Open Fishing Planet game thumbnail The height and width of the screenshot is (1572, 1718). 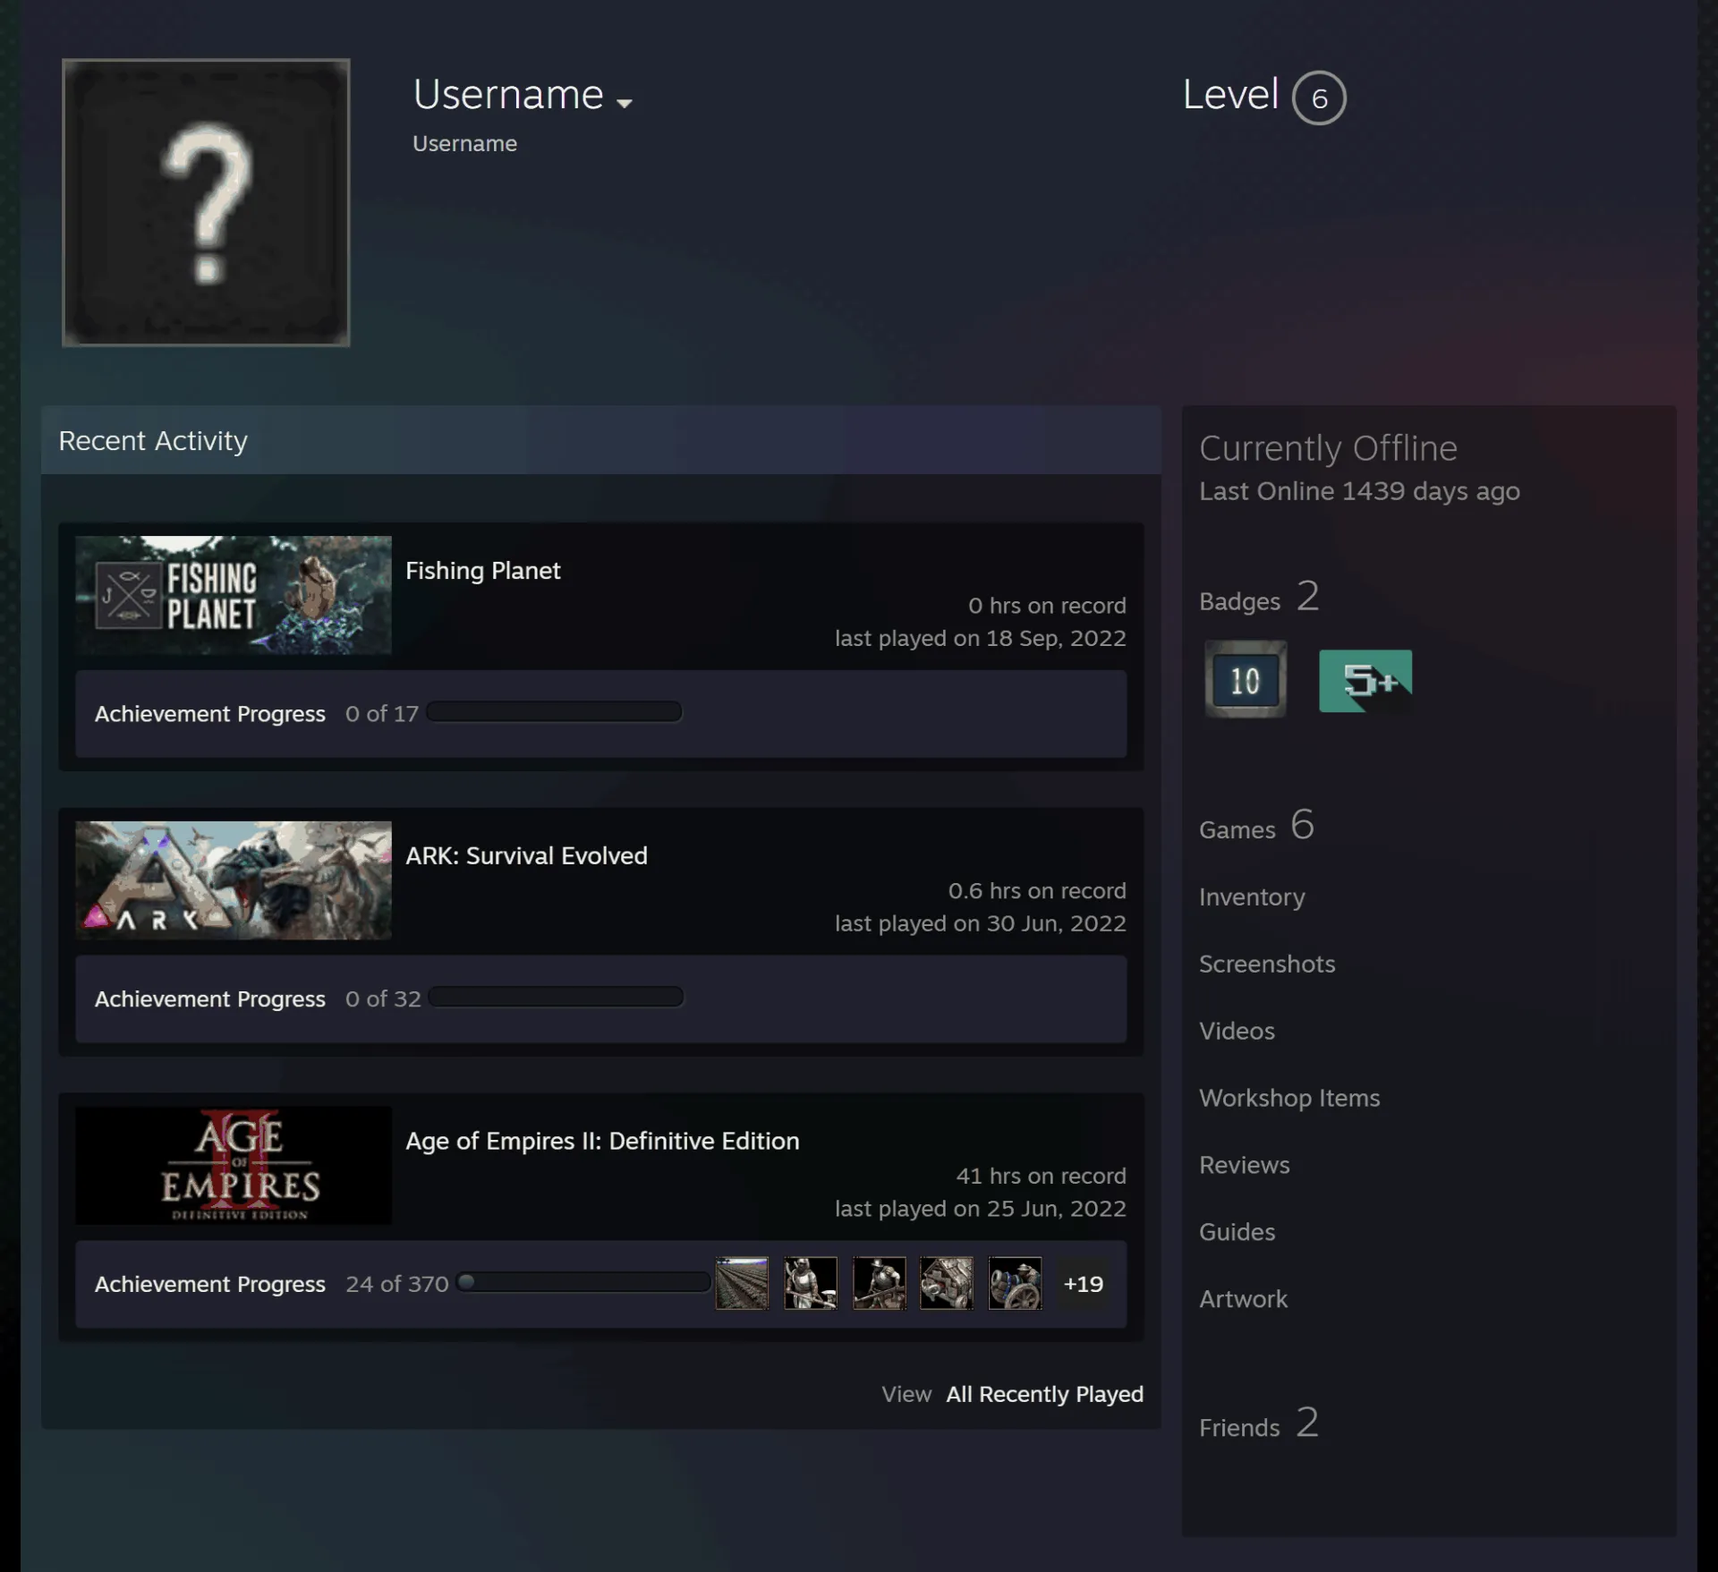pos(234,595)
